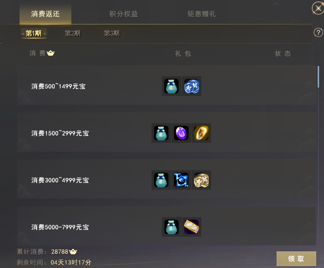Click the blue seal coin icon in 500~1499 row
The image size is (324, 268).
(192, 86)
